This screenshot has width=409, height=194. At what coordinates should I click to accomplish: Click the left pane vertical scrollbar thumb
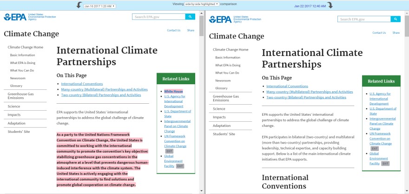click(201, 25)
